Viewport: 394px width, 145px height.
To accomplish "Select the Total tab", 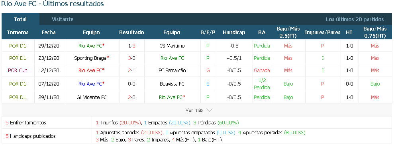I will pyautogui.click(x=20, y=19).
